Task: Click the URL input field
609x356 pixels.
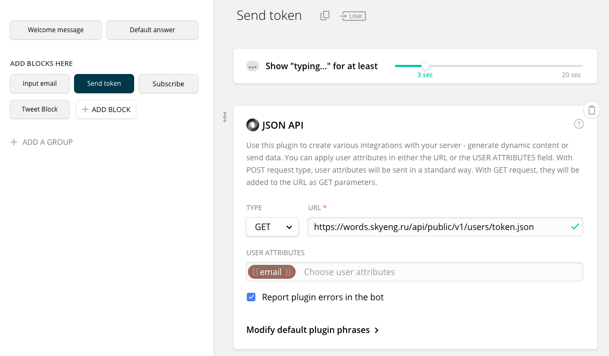Action: coord(437,227)
